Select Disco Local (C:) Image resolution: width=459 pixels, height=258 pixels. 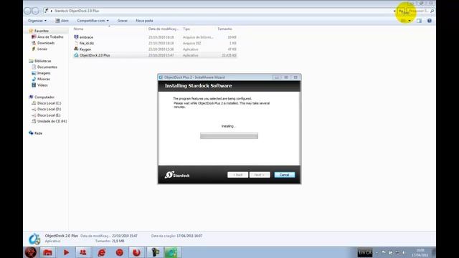(x=49, y=103)
